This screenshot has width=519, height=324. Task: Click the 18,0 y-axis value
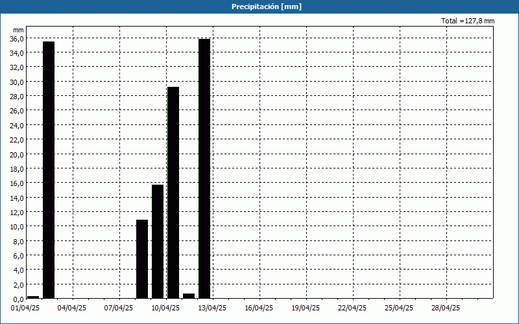pyautogui.click(x=17, y=168)
